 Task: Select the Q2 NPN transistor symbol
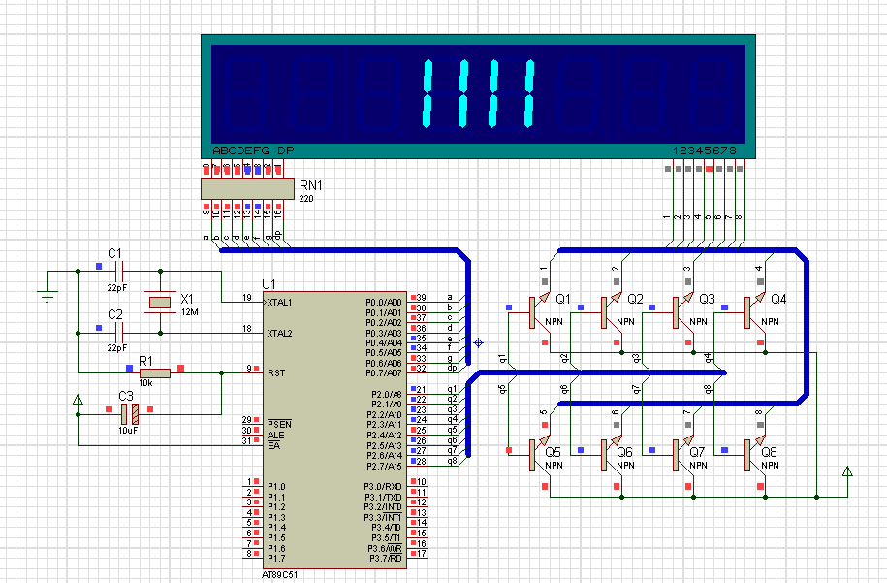[x=612, y=312]
